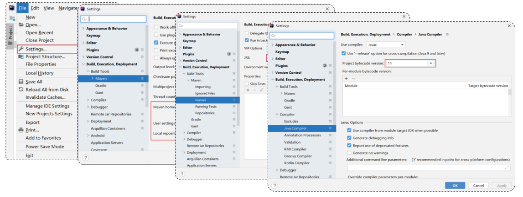Click minus icon above Module table
This screenshot has height=197, width=523.
pos(353,79)
